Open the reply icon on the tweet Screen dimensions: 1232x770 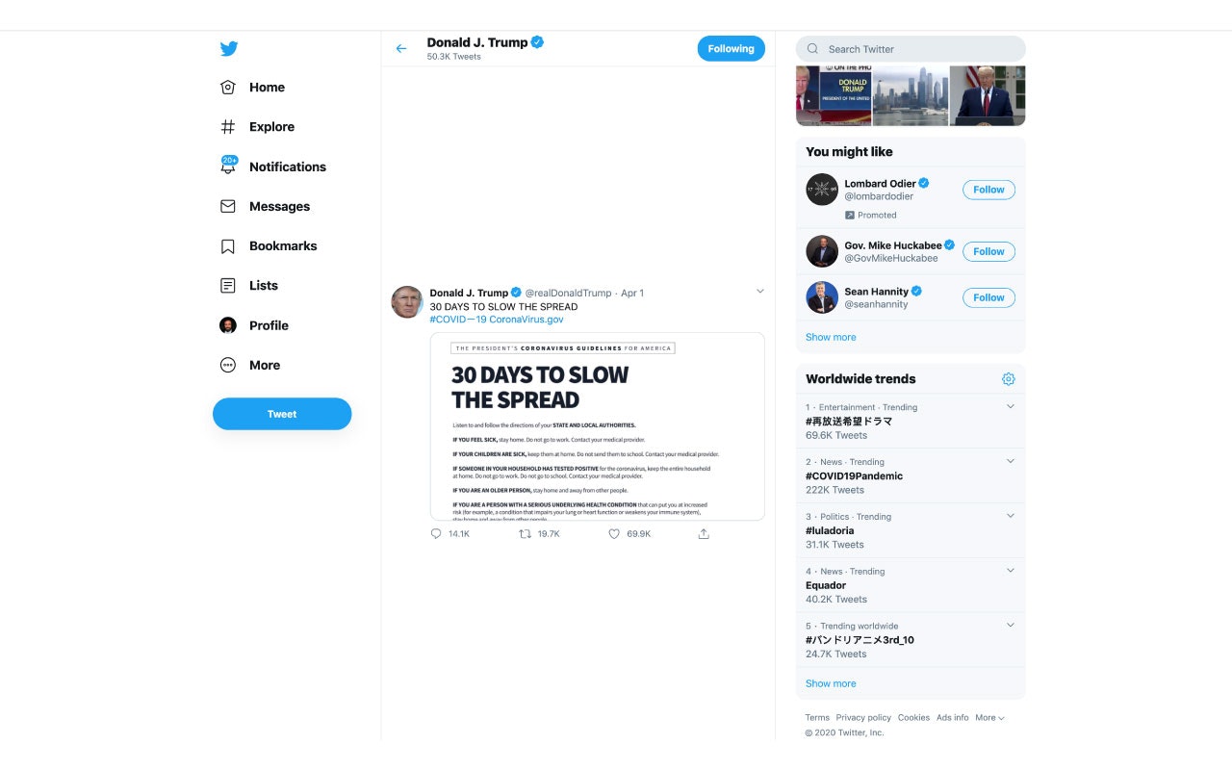[436, 533]
